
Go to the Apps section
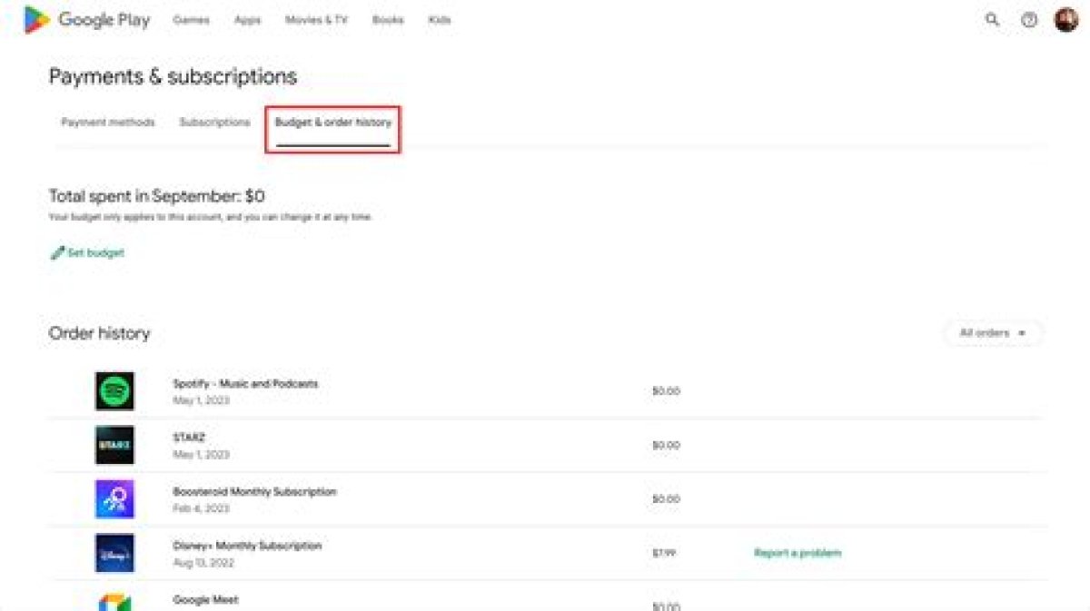point(248,20)
